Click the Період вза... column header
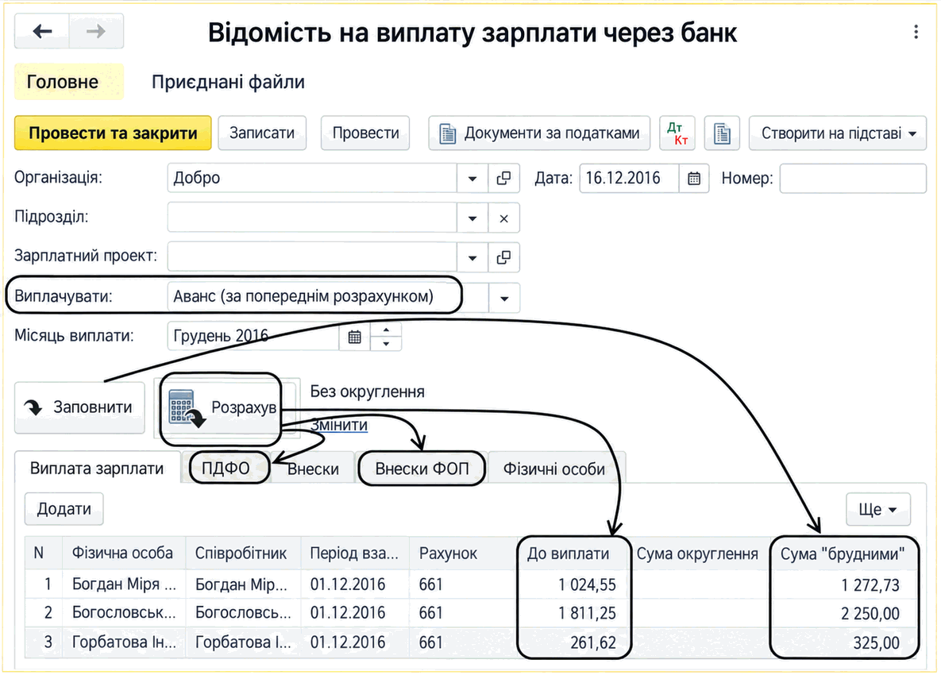Screen dimensions: 941x675 [x=354, y=553]
